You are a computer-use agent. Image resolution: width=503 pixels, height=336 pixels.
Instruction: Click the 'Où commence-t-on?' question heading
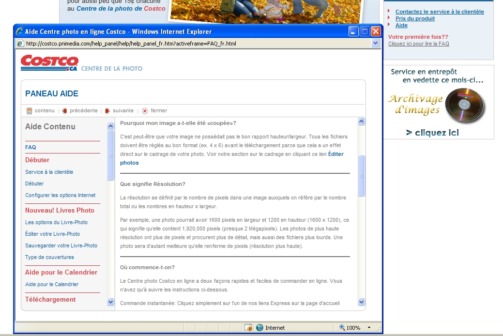[x=147, y=267]
